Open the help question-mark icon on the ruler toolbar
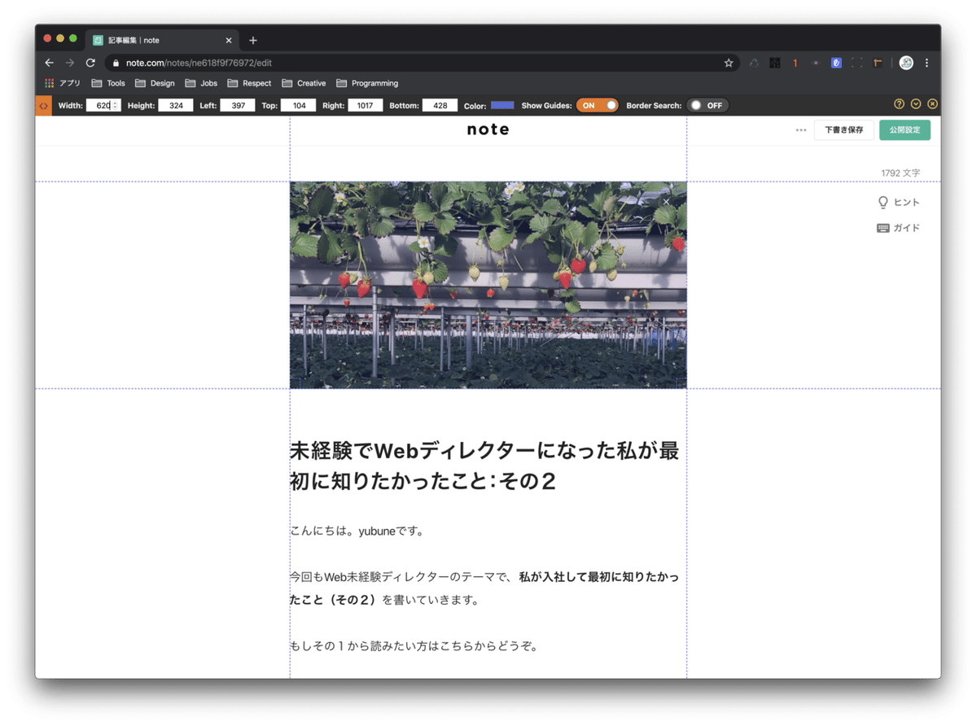The width and height of the screenshot is (977, 726). pyautogui.click(x=898, y=104)
